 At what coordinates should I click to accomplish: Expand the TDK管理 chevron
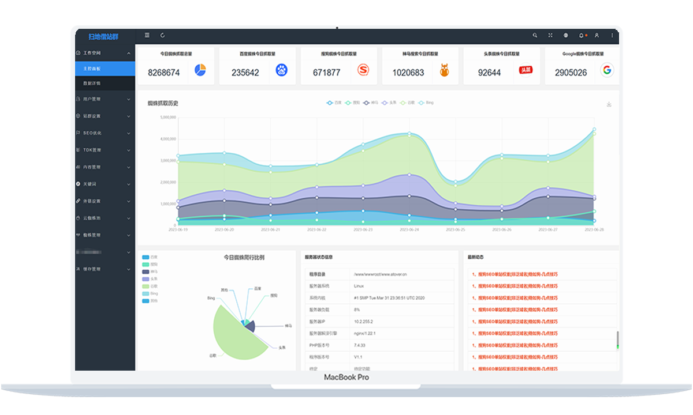pos(128,150)
